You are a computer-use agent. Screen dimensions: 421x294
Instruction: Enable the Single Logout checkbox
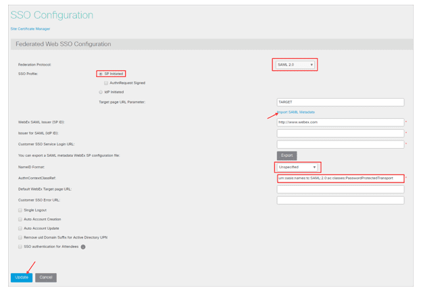pos(20,210)
